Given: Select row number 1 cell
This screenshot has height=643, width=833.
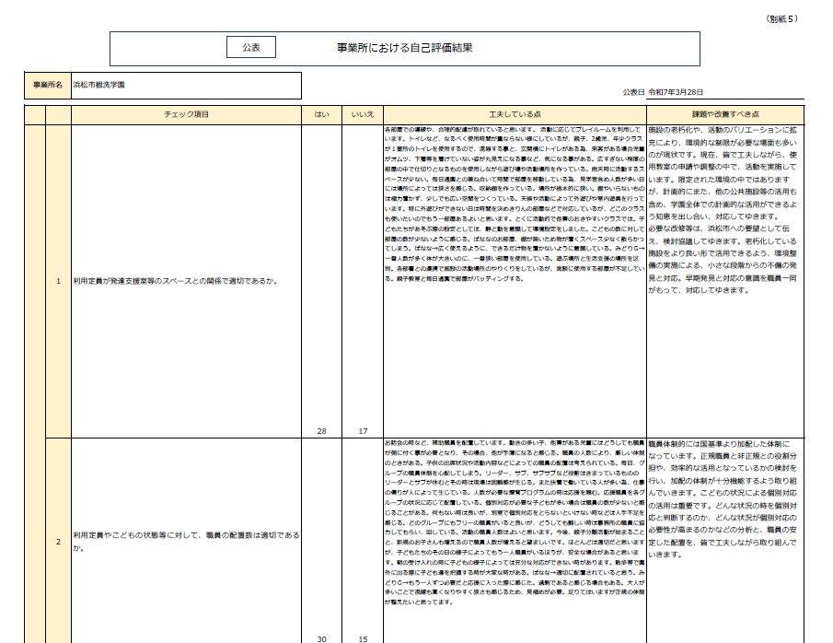Looking at the screenshot, I should pyautogui.click(x=58, y=281).
